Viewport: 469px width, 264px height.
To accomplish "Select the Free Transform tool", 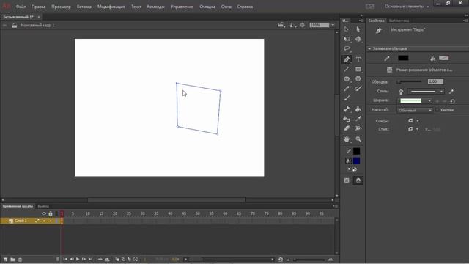I will [347, 39].
